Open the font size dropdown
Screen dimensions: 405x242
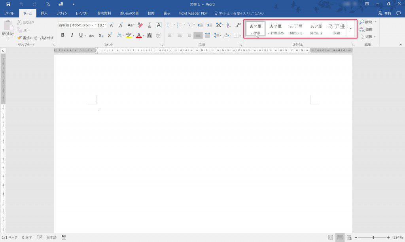click(x=106, y=25)
